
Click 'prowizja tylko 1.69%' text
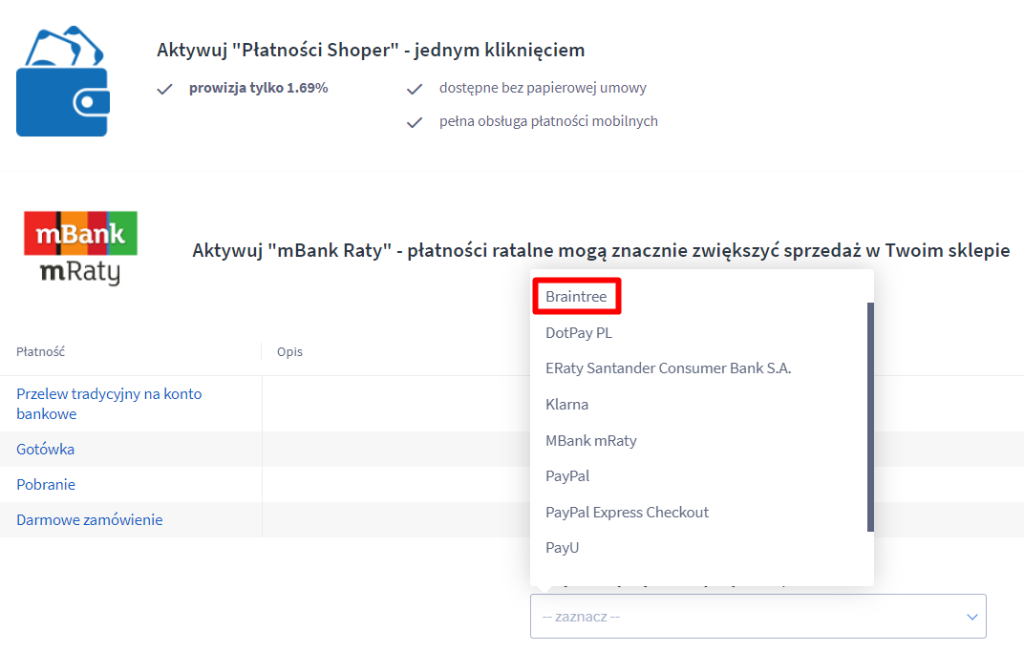259,88
